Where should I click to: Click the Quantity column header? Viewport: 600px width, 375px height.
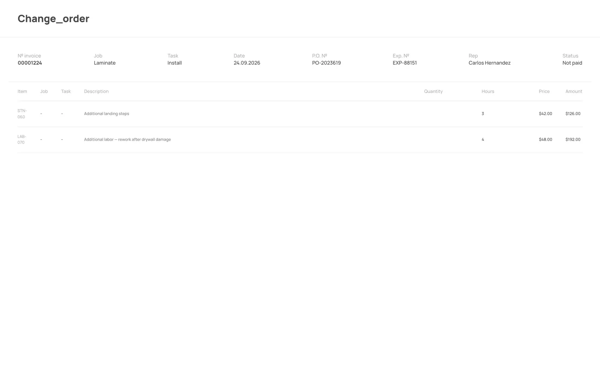coord(433,91)
